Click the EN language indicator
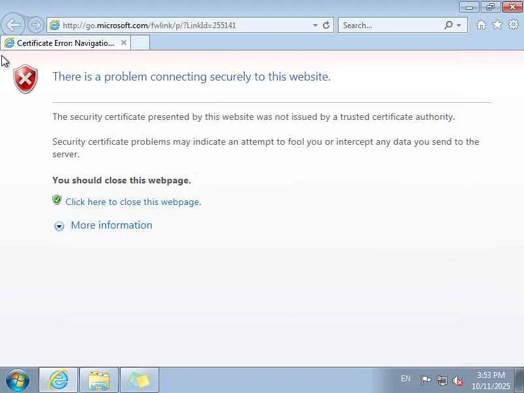Image resolution: width=524 pixels, height=393 pixels. [405, 379]
